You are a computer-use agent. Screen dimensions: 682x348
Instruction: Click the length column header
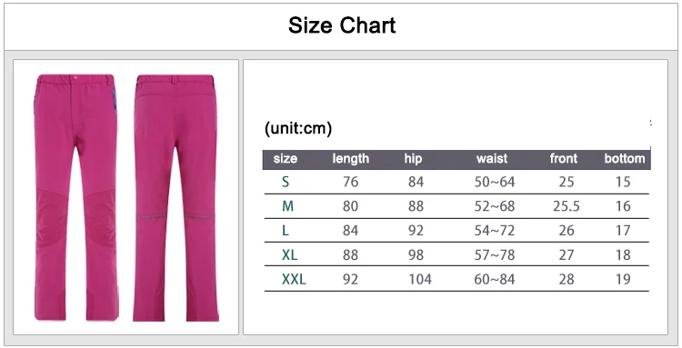point(351,159)
